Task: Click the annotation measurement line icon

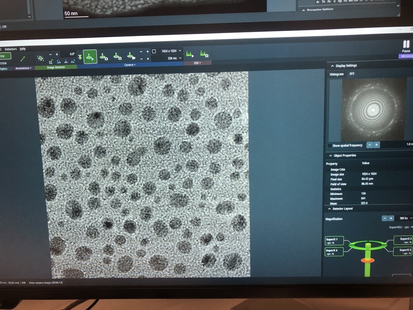Action: 23,58
